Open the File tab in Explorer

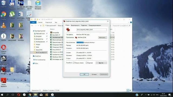point(33,22)
